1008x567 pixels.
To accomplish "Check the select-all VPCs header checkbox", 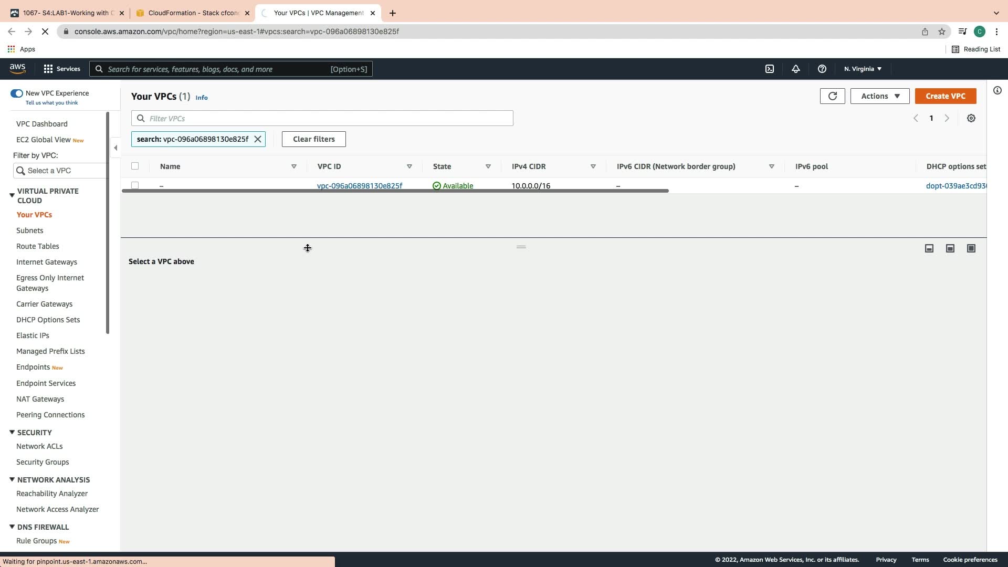I will click(x=135, y=166).
